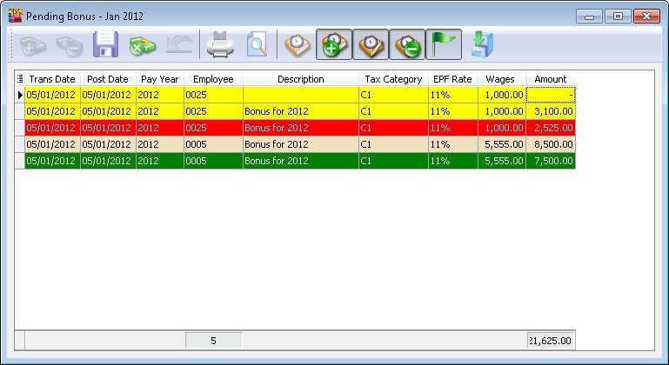Click the greyed-out remove record icon
The image size is (669, 365).
pos(69,45)
